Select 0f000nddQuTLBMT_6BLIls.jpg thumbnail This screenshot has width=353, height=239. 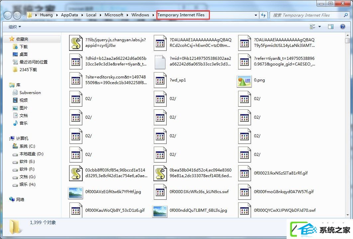pos(160,211)
